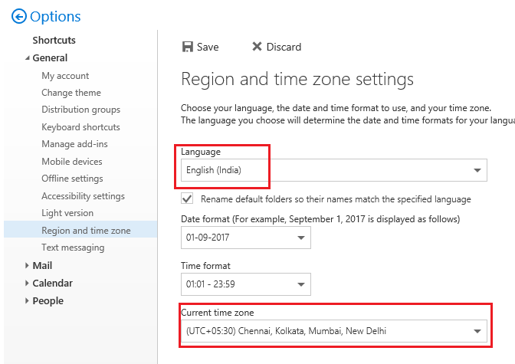Switch to Light version option
The width and height of the screenshot is (515, 364).
tap(67, 213)
